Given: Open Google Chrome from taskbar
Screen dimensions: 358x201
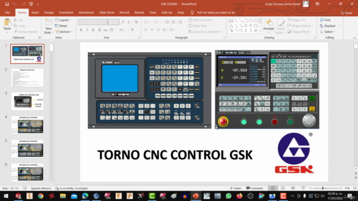Looking at the screenshot, I should [x=40, y=196].
